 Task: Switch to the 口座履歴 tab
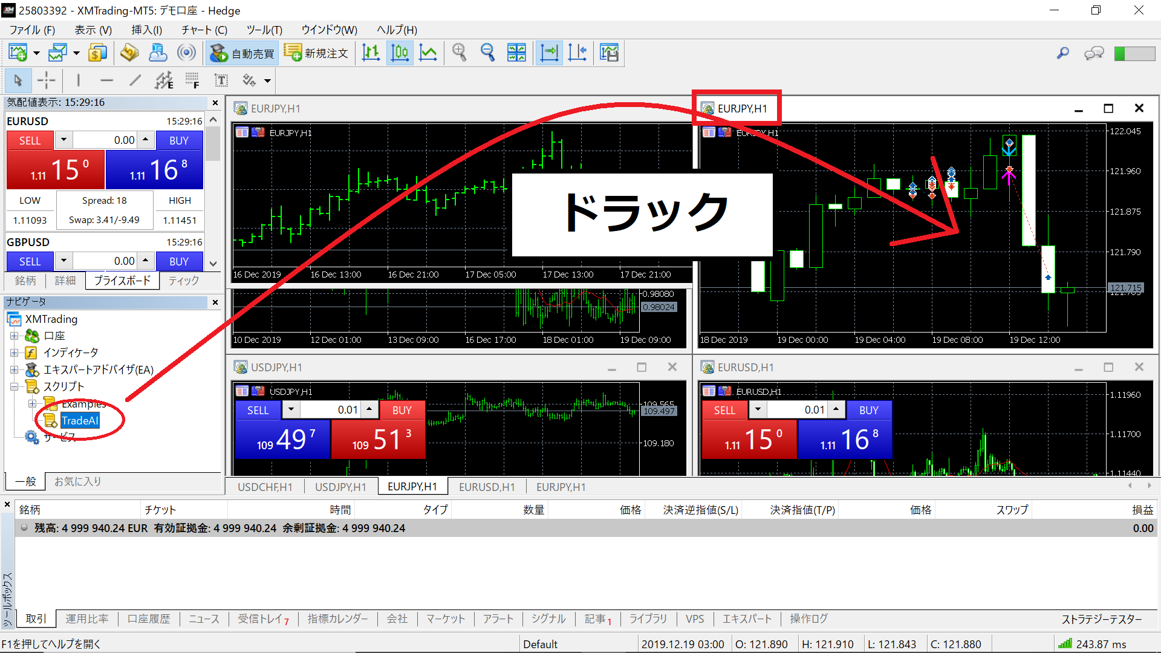tap(149, 619)
